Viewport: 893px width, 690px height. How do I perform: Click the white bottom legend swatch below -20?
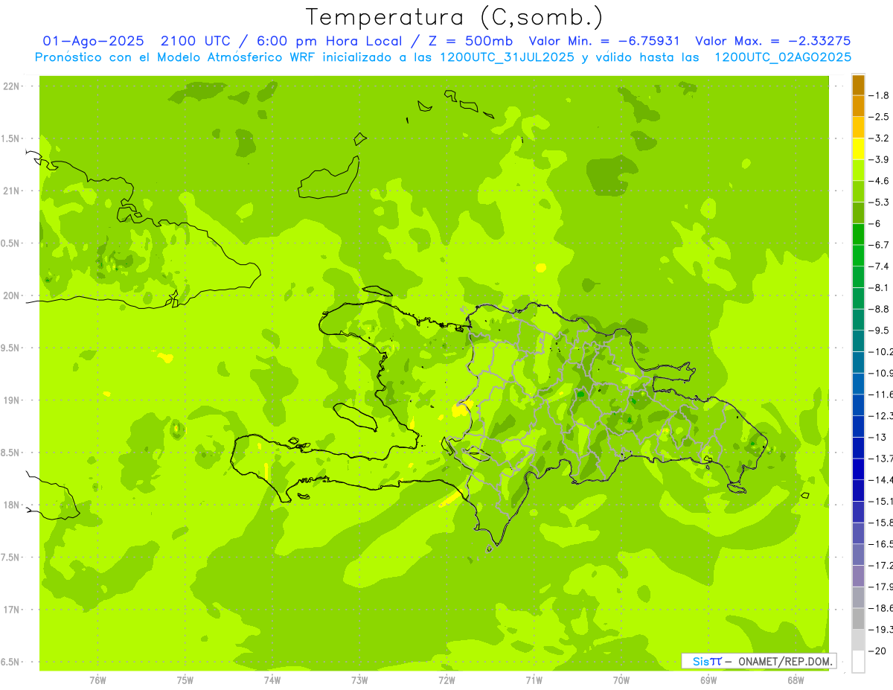[858, 662]
